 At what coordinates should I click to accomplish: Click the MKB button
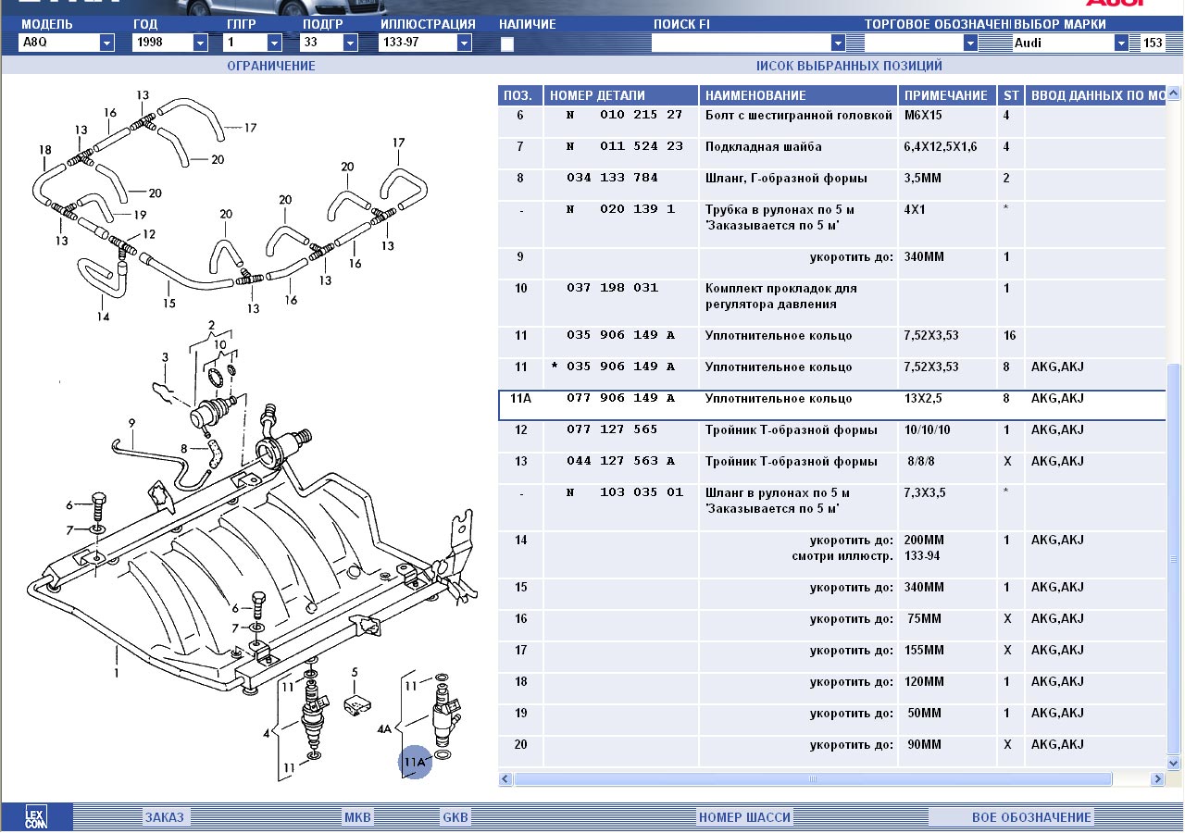pyautogui.click(x=357, y=817)
